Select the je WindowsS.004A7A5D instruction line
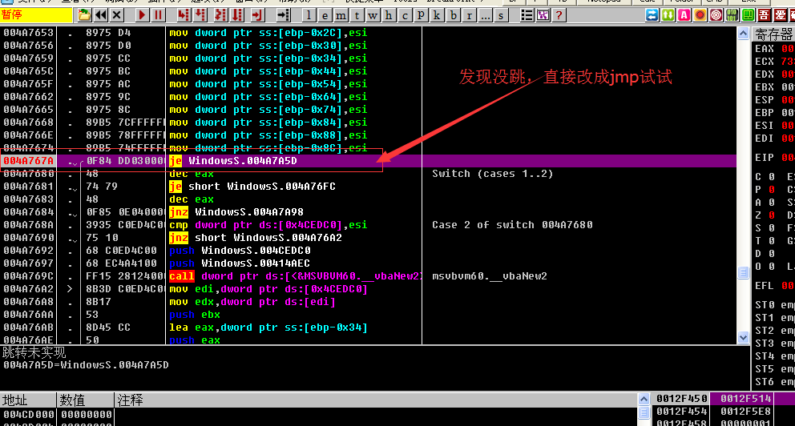Viewport: 795px width, 426px height. 368,161
